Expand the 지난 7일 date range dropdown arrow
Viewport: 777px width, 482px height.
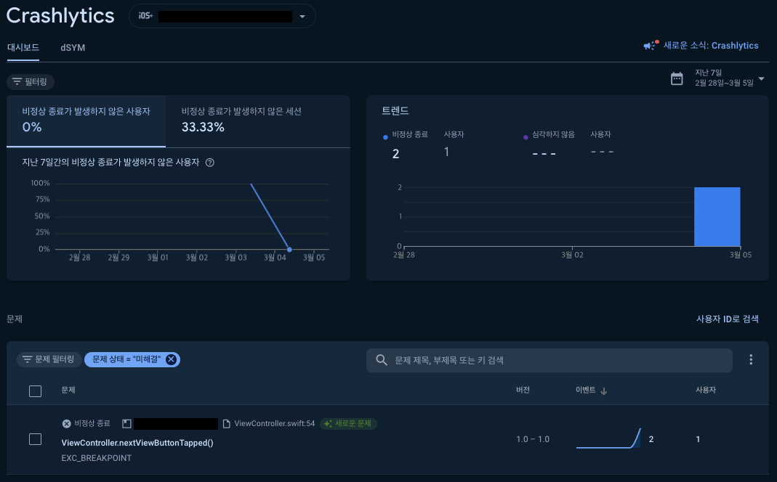click(x=761, y=78)
